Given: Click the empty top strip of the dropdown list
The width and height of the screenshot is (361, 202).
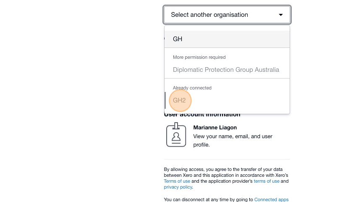Looking at the screenshot, I should pyautogui.click(x=227, y=28).
